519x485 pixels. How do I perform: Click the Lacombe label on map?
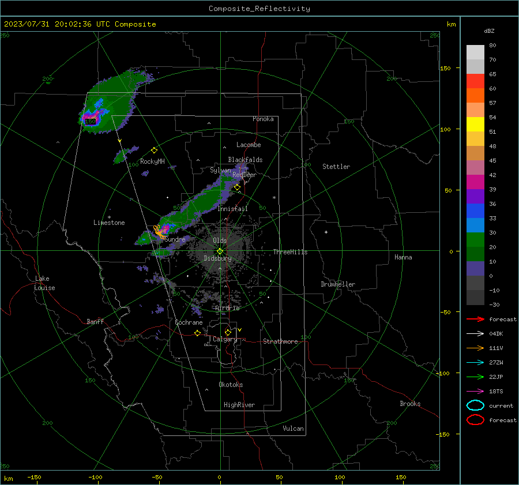click(x=249, y=145)
